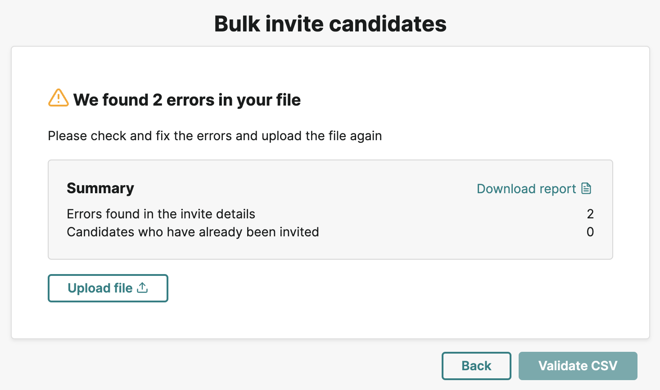This screenshot has width=660, height=390.
Task: Click the error count value 2
Action: [590, 214]
